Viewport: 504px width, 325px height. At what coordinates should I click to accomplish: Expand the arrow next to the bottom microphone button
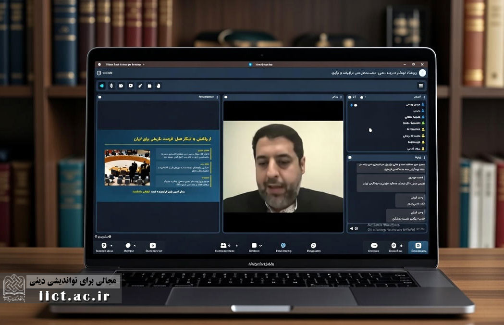point(111,245)
